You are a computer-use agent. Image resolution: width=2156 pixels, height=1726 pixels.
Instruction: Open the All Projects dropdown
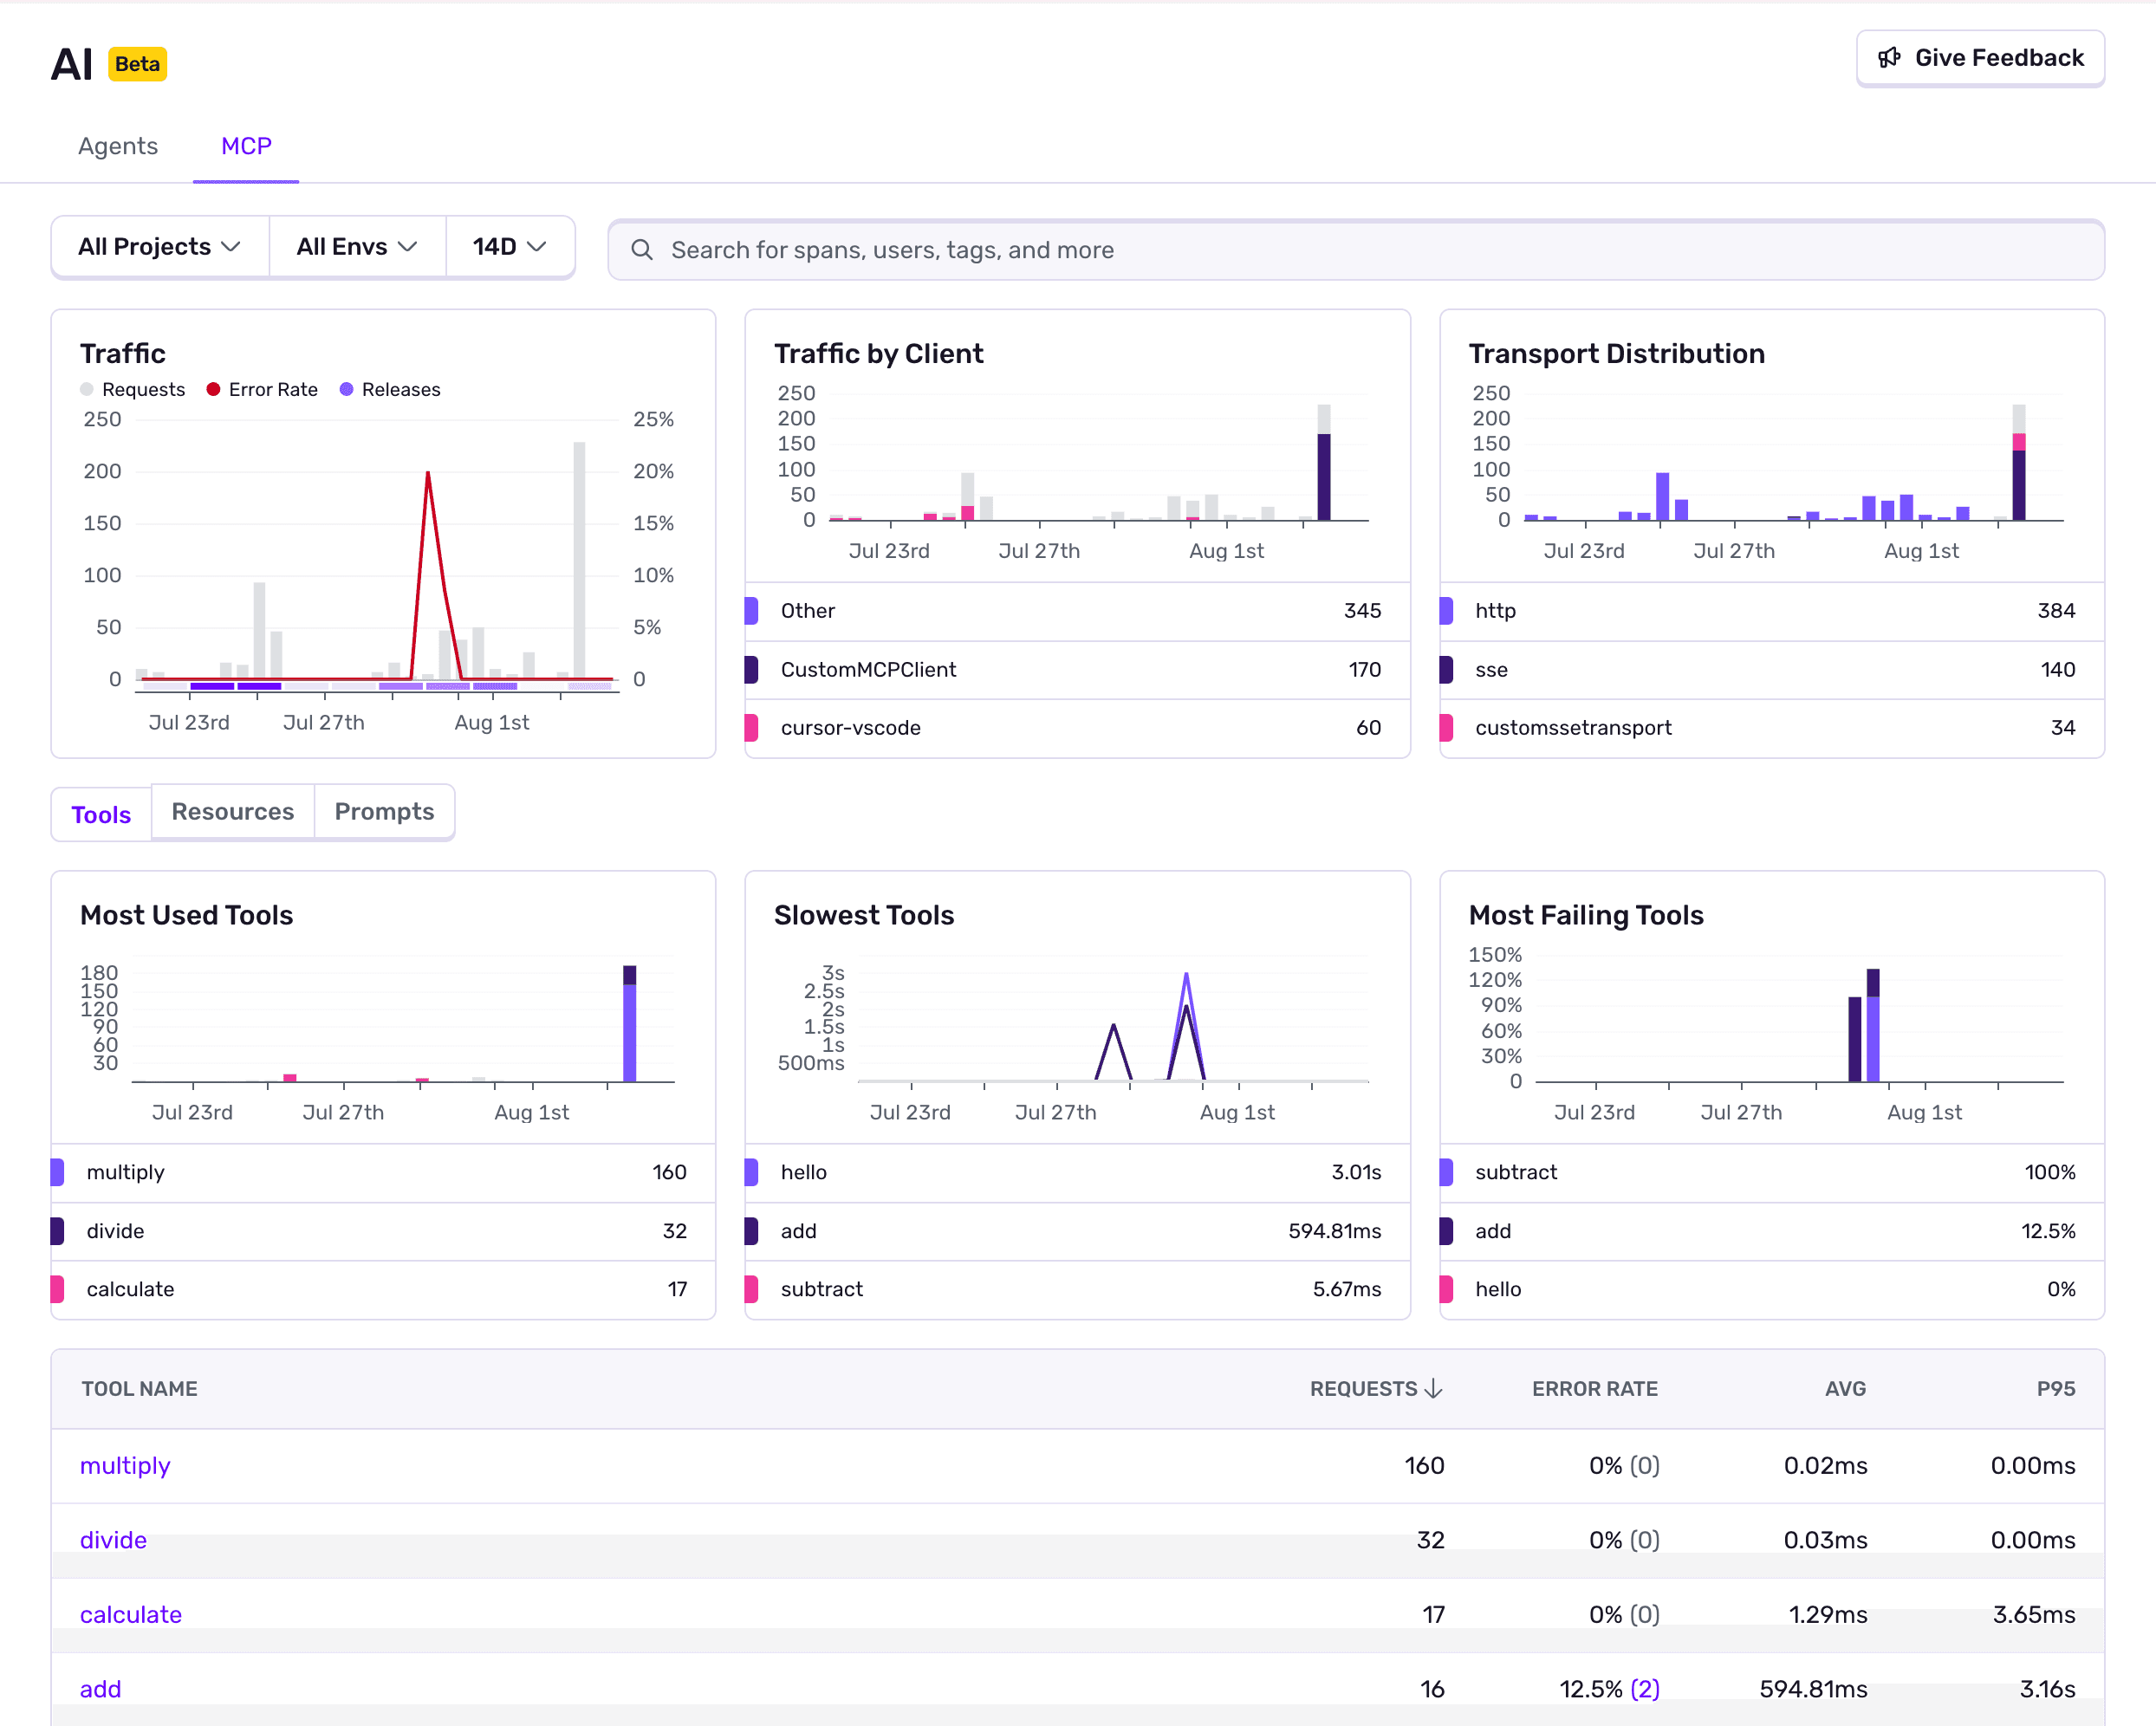tap(159, 246)
